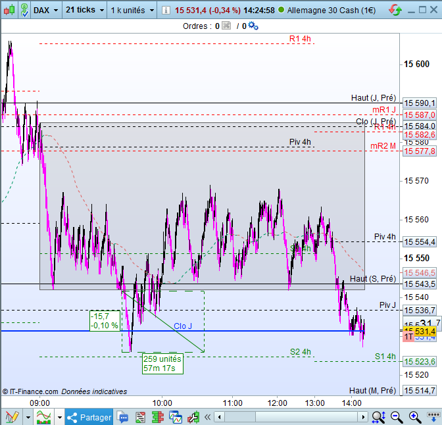This screenshot has width=442, height=425.
Task: Click the green market open status dot
Action: pyautogui.click(x=281, y=10)
